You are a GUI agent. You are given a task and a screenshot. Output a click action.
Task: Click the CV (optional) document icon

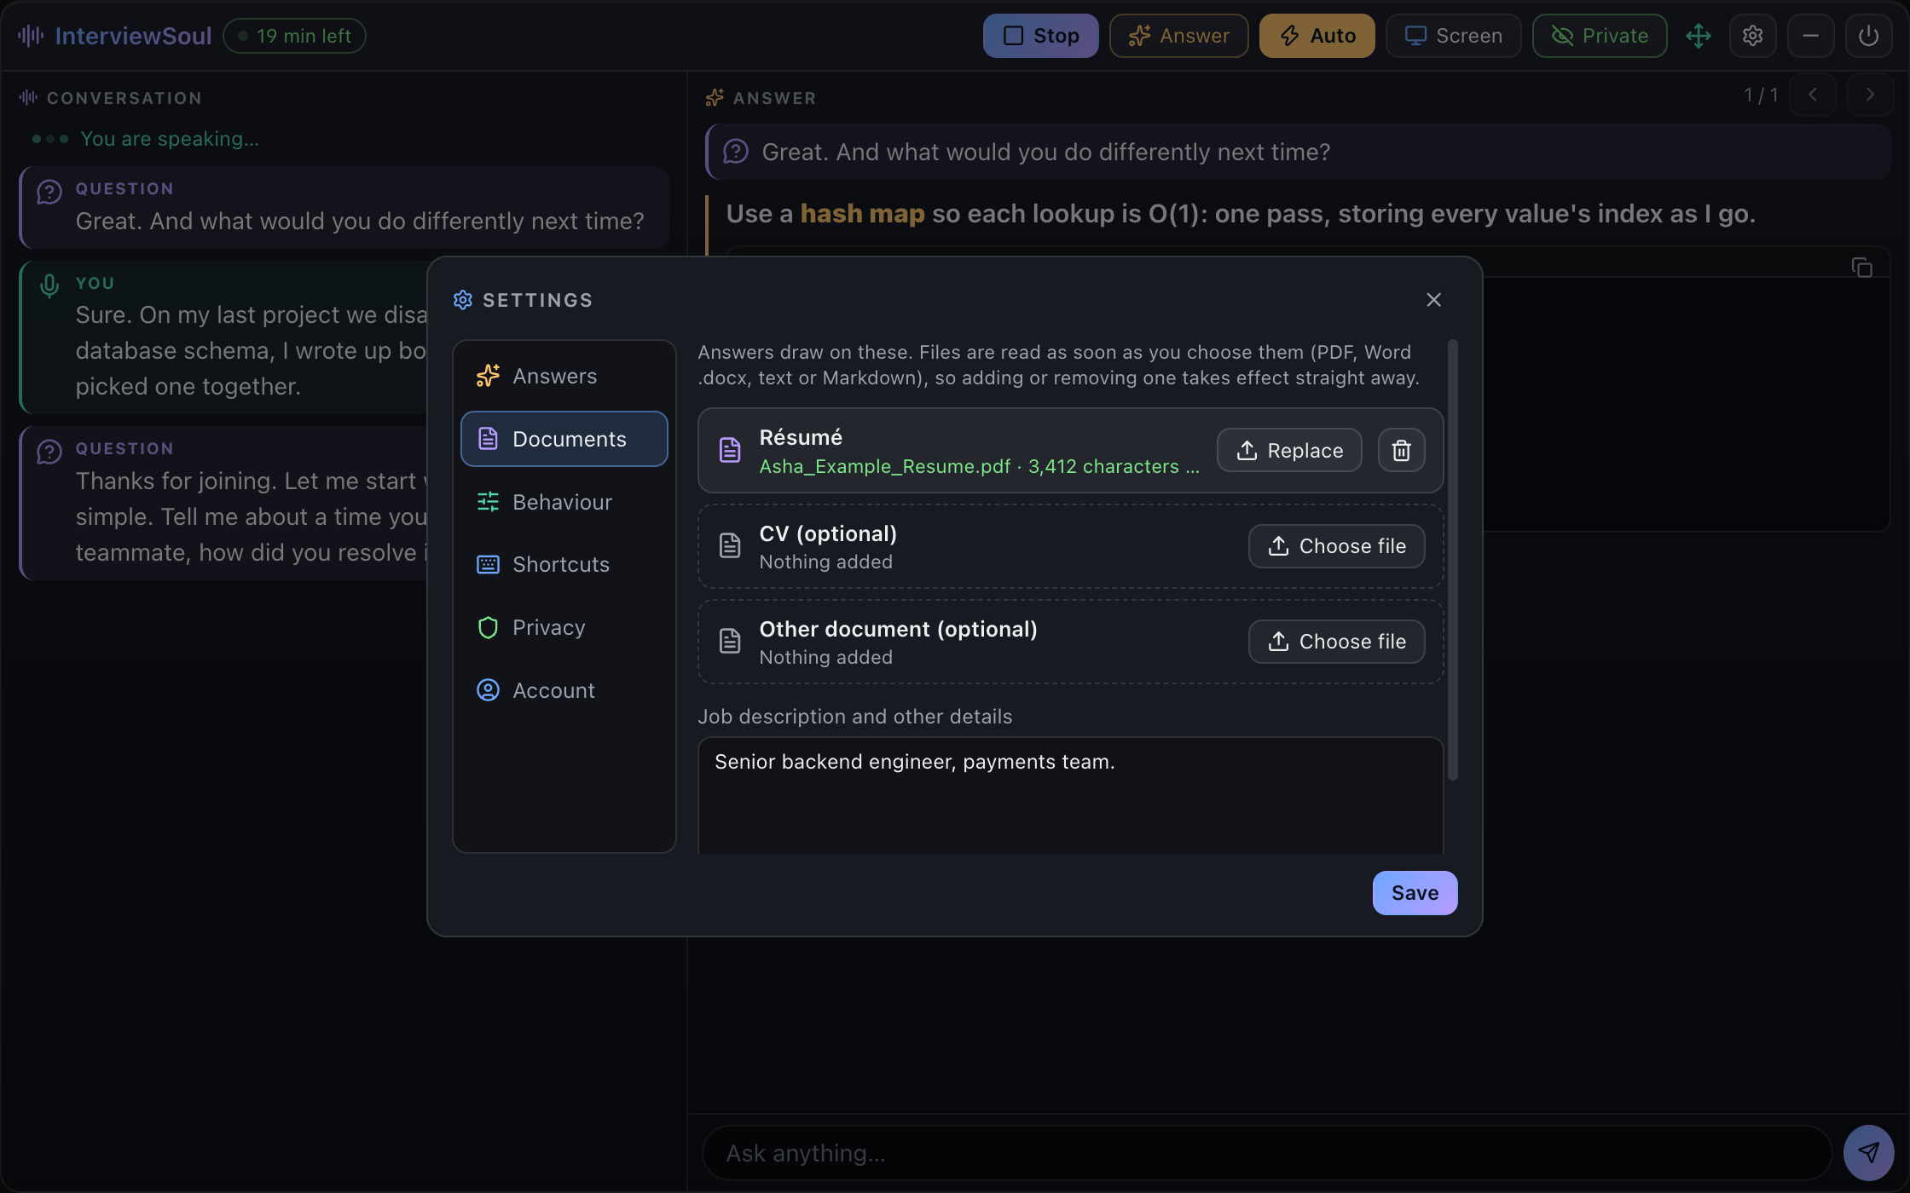click(730, 545)
